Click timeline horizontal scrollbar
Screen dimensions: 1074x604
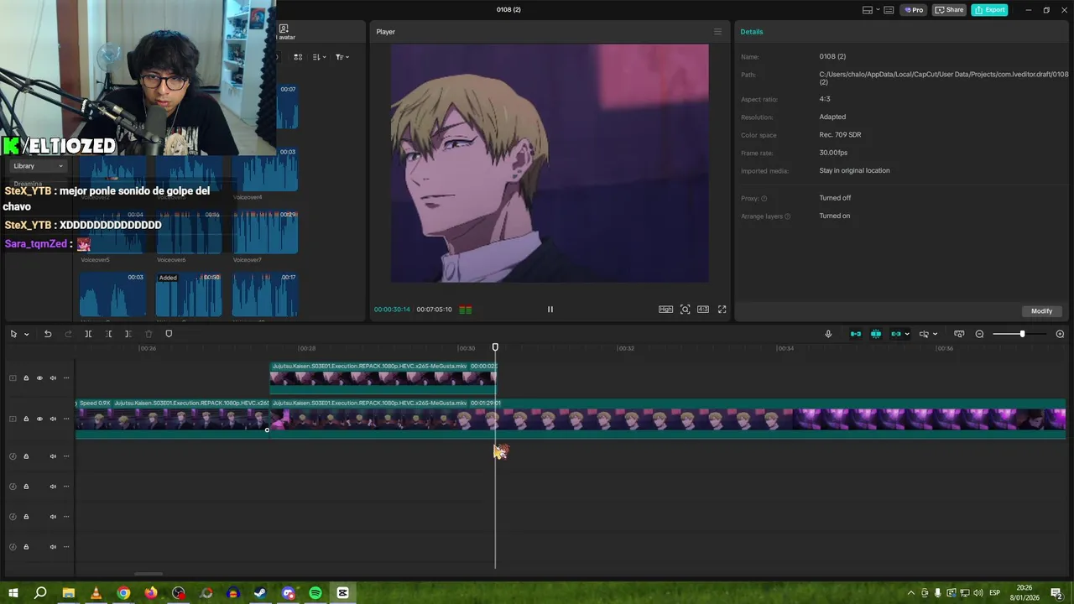[149, 575]
